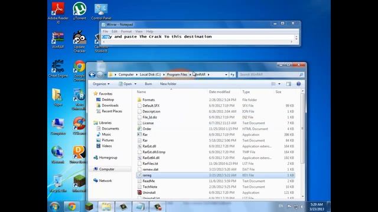Image resolution: width=378 pixels, height=212 pixels.
Task: Select the rarreg KEY file
Action: (x=215, y=175)
